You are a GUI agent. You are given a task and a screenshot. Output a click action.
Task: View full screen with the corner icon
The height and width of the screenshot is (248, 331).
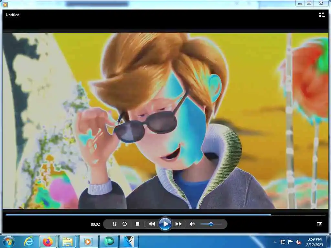(x=319, y=224)
